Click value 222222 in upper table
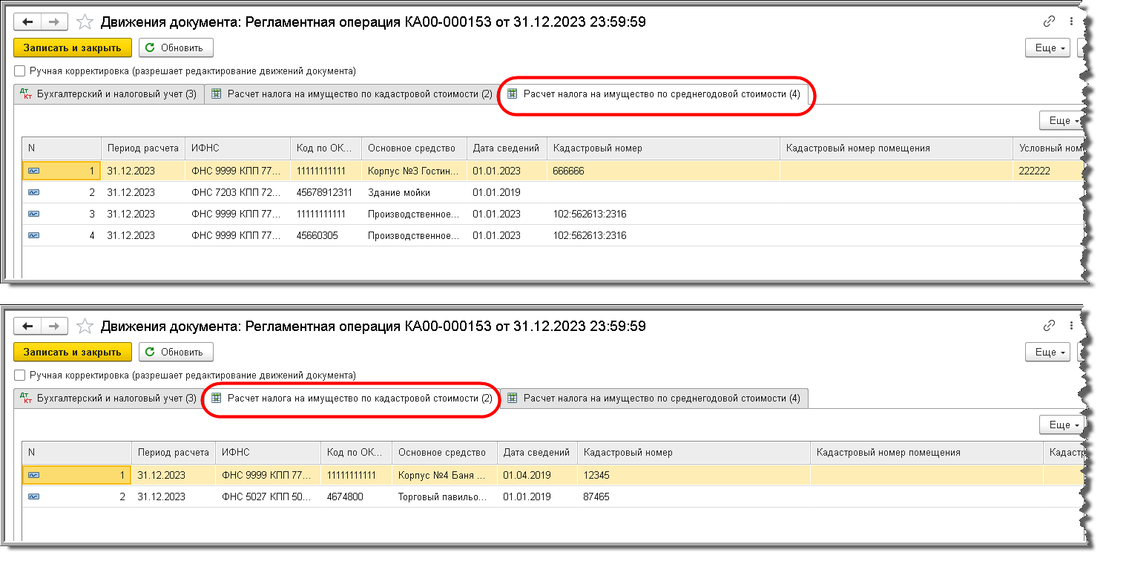This screenshot has width=1129, height=567. (x=1047, y=171)
